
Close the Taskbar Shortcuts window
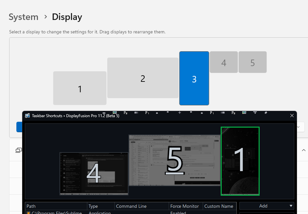pyautogui.click(x=292, y=116)
